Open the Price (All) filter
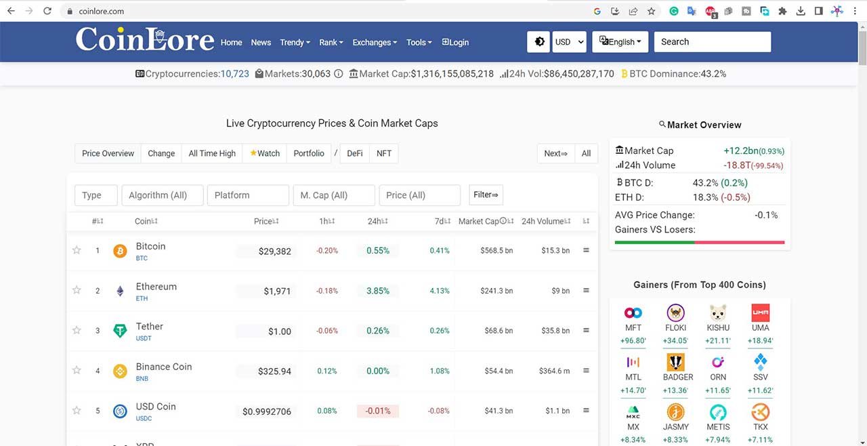The width and height of the screenshot is (867, 446). click(x=420, y=195)
